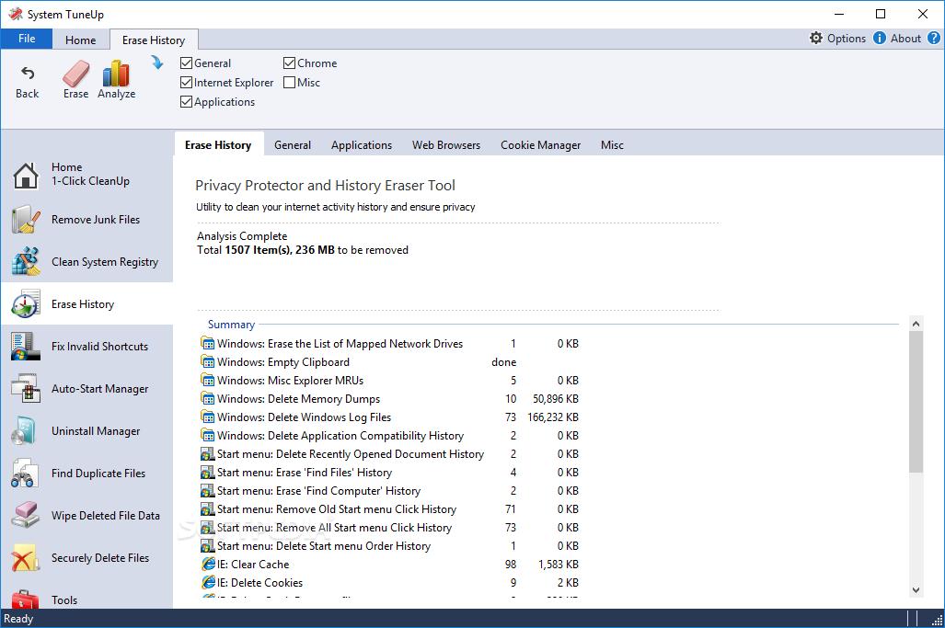Open the File menu

(27, 39)
